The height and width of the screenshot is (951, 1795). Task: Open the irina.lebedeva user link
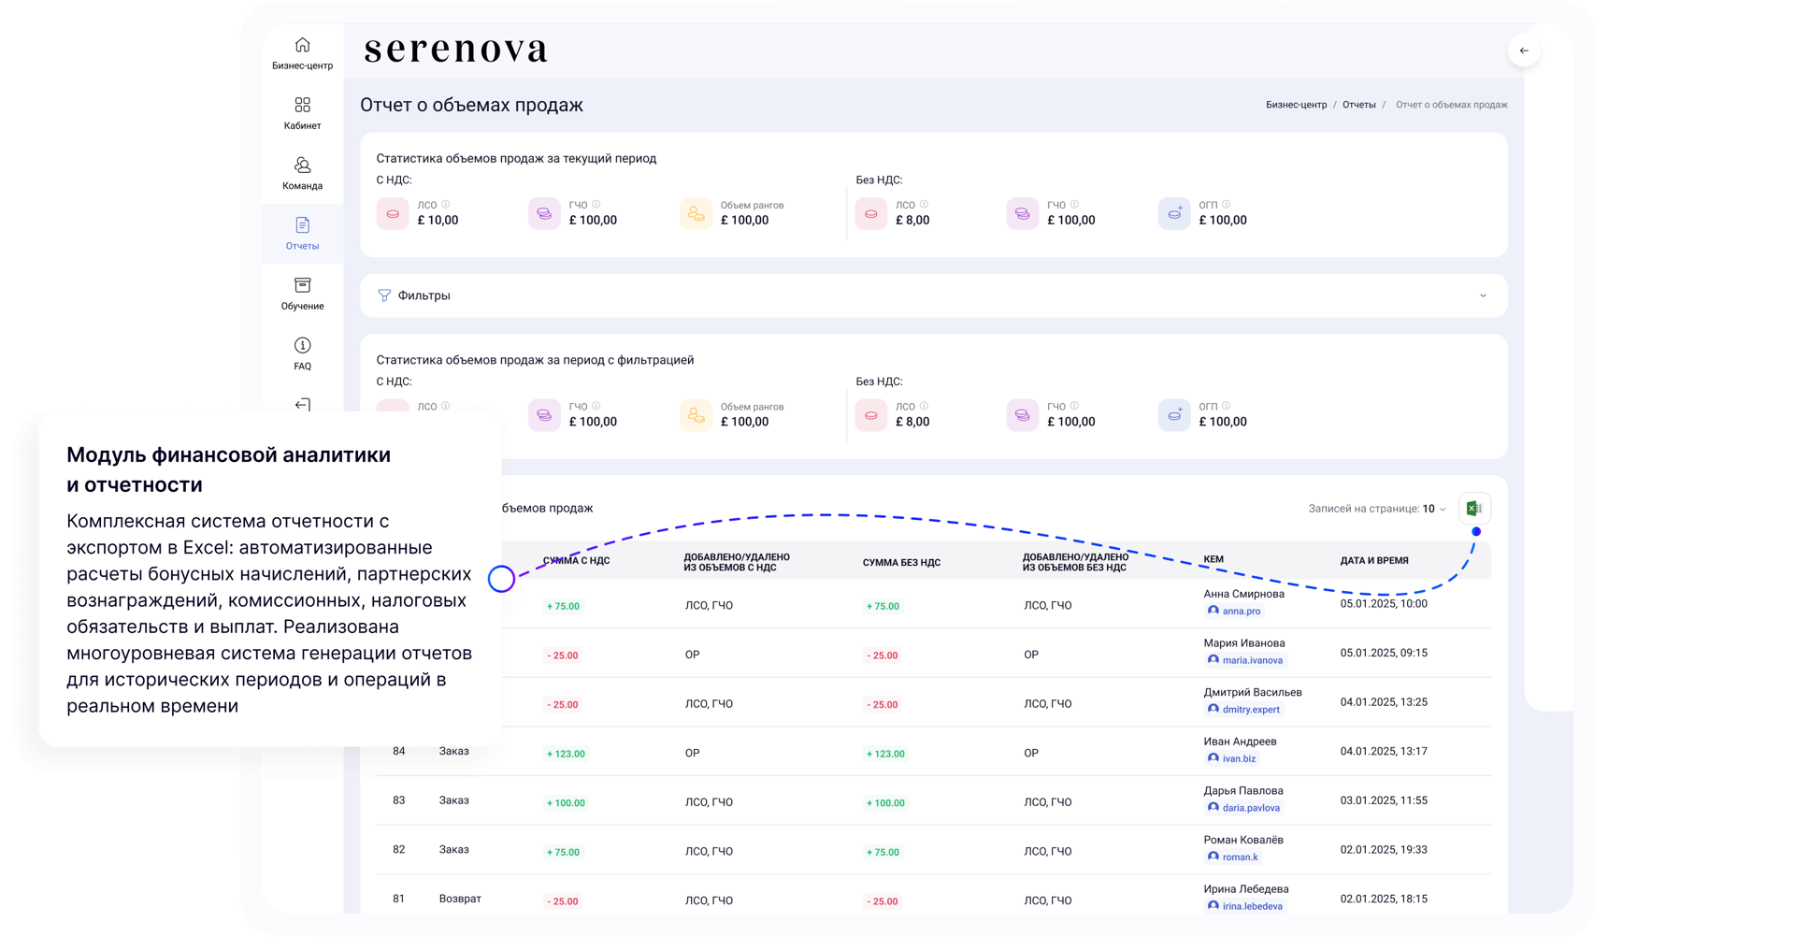1245,906
